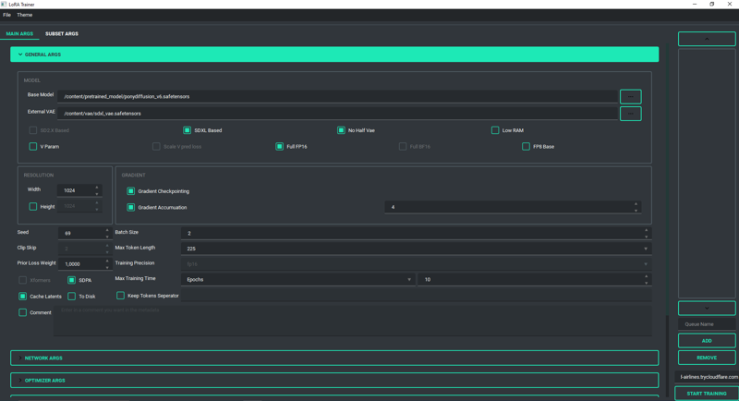Enable the Height checkbox
Screen dimensions: 739x401
click(x=33, y=206)
